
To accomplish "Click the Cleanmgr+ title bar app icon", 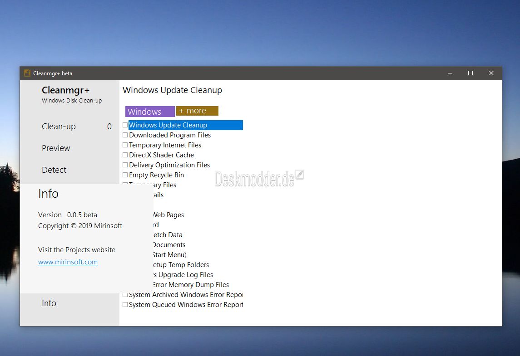I will point(27,73).
